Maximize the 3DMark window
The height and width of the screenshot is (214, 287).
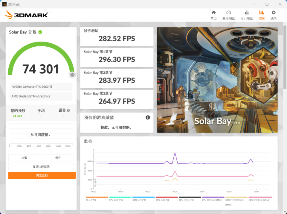click(267, 4)
